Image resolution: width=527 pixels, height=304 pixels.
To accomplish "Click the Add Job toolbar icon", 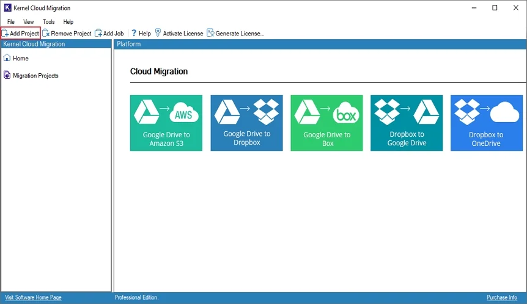I will click(x=98, y=33).
